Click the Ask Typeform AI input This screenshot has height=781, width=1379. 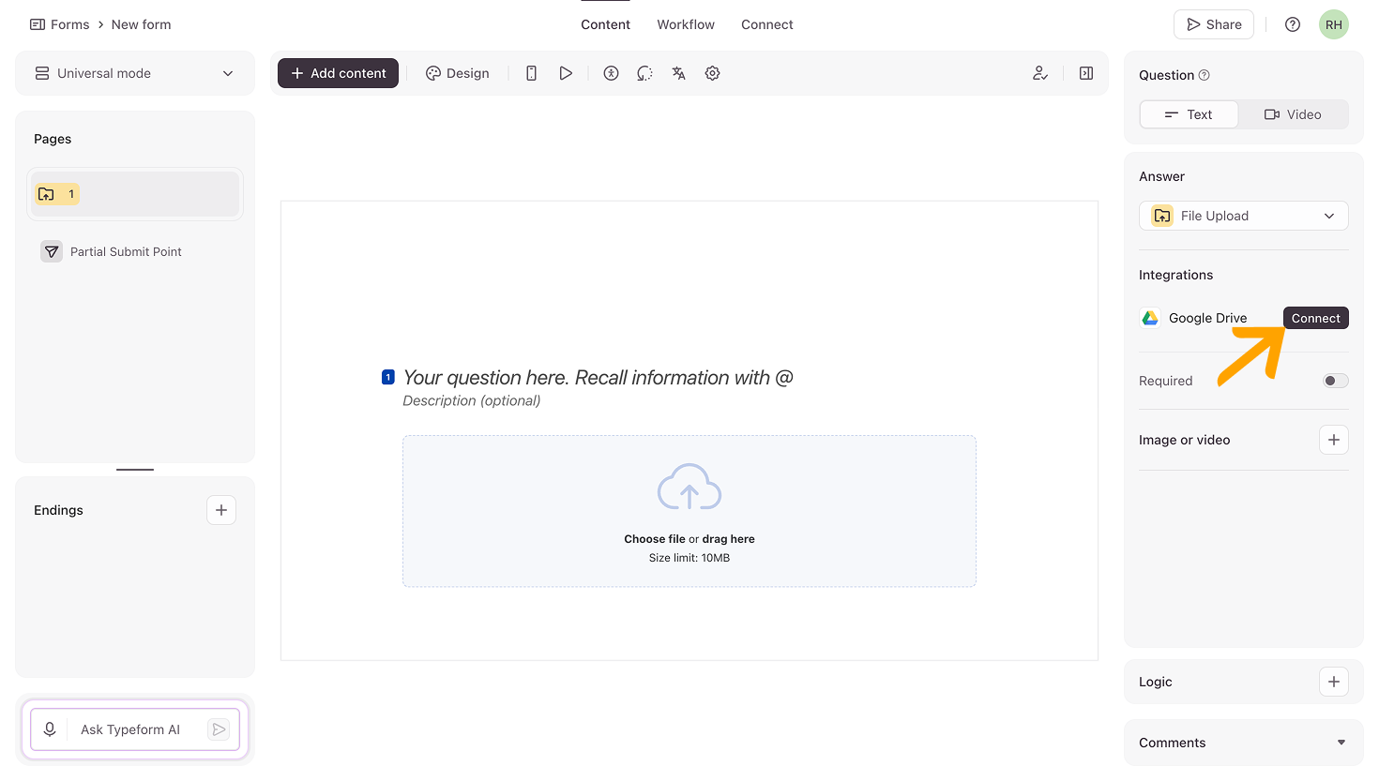[x=130, y=729]
